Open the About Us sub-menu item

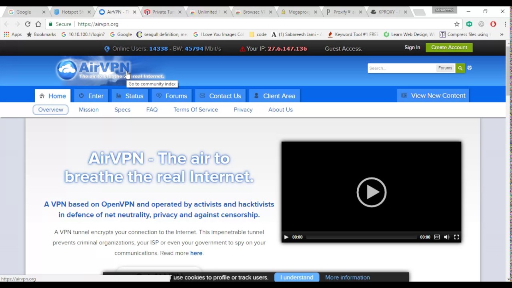coord(280,110)
